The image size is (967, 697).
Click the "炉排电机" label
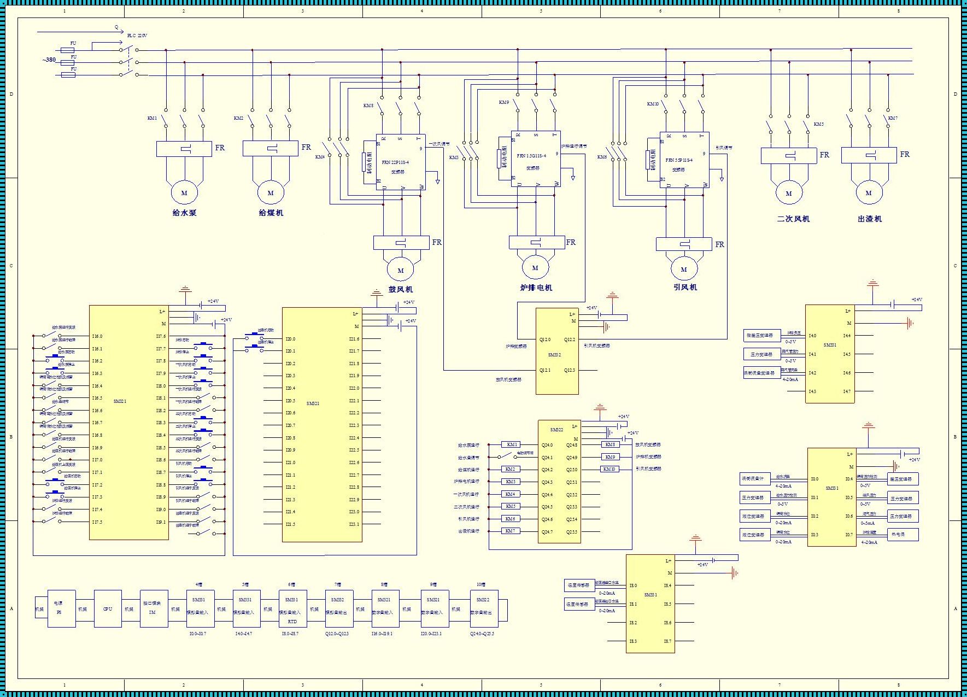coord(536,288)
